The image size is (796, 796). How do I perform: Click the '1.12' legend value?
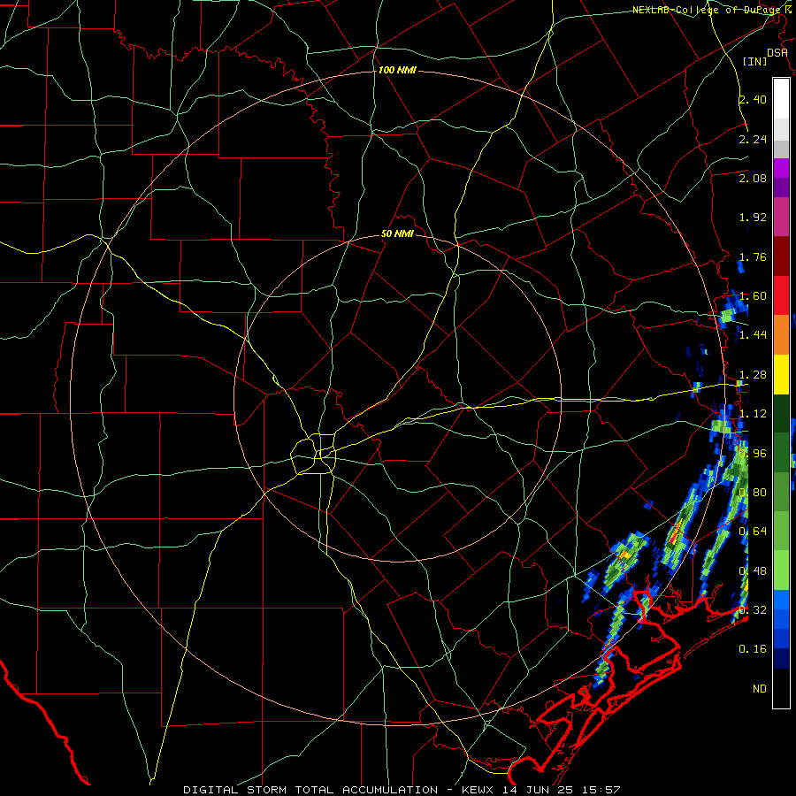pyautogui.click(x=753, y=414)
